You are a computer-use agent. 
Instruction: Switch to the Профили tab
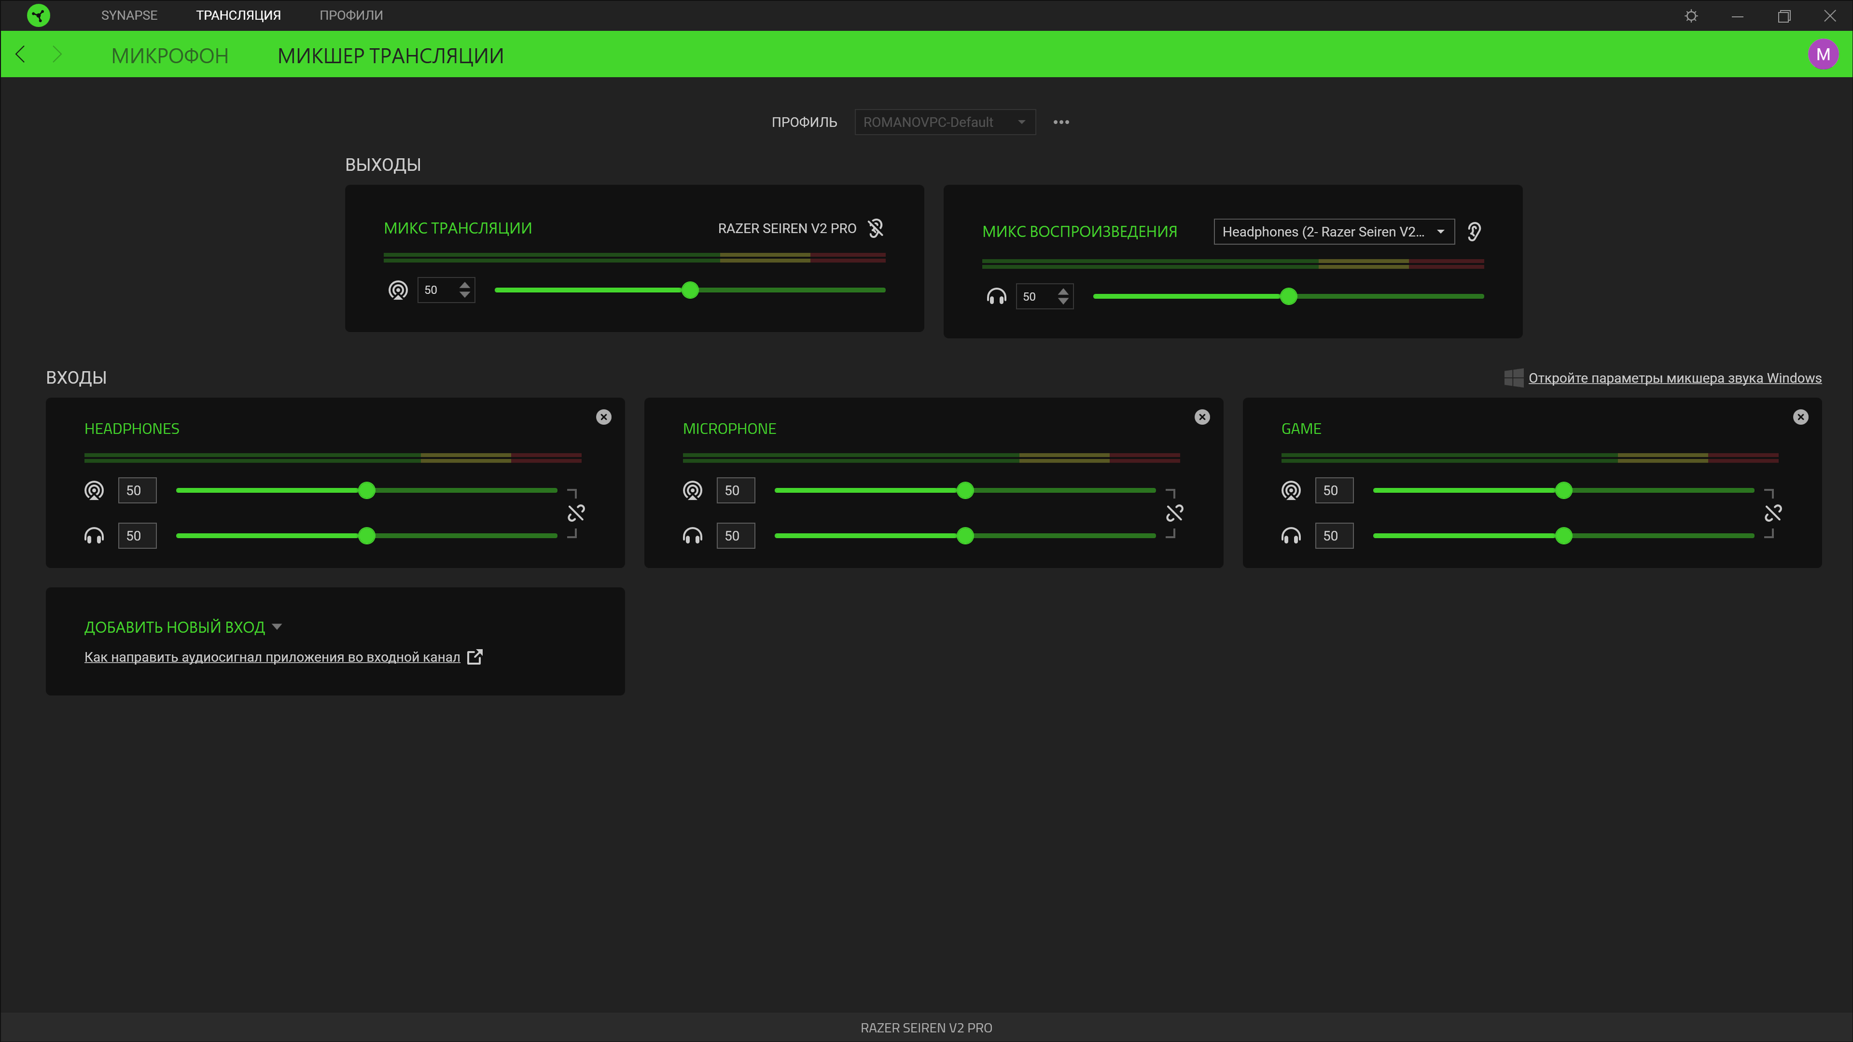351,15
